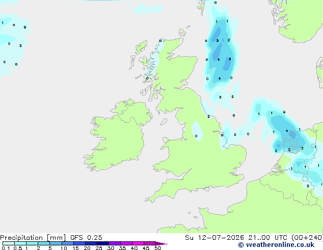The height and width of the screenshot is (250, 323).
Task: Click the 5–10 mm legend swatch
Action: click(56, 243)
